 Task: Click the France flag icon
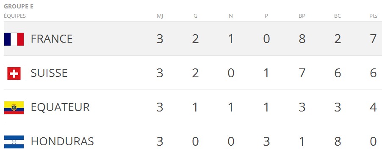click(x=14, y=39)
